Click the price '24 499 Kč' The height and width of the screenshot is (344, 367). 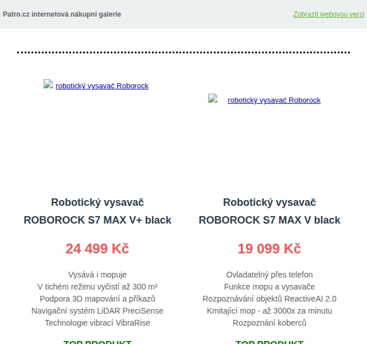(97, 248)
